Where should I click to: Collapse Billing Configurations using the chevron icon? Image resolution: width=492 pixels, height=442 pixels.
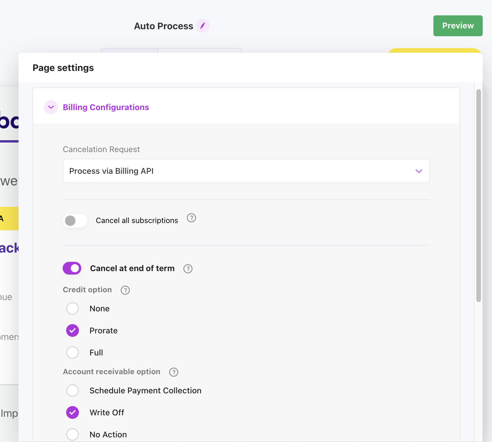[51, 107]
